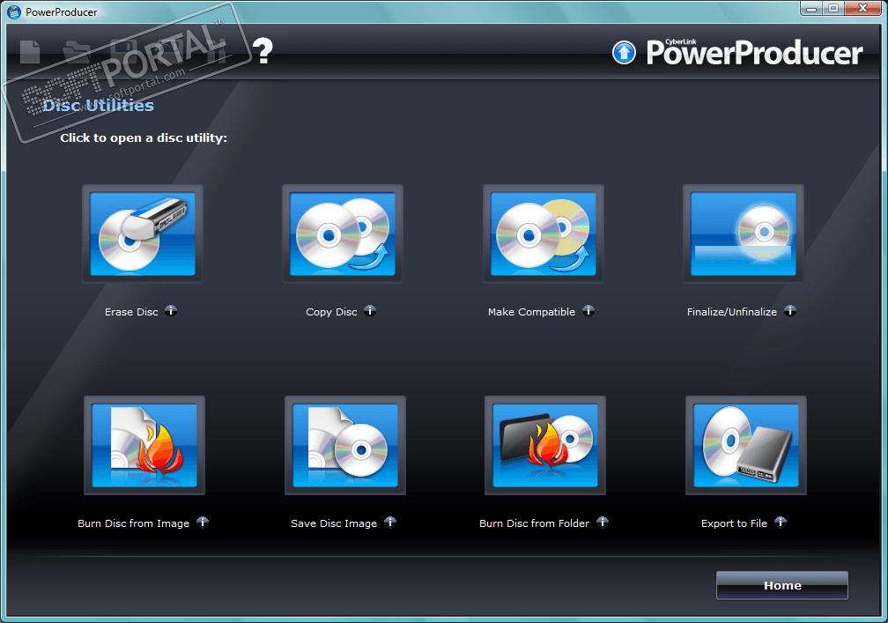Screen dimensions: 888x623
Task: Click the New Project page icon
Action: (x=30, y=51)
